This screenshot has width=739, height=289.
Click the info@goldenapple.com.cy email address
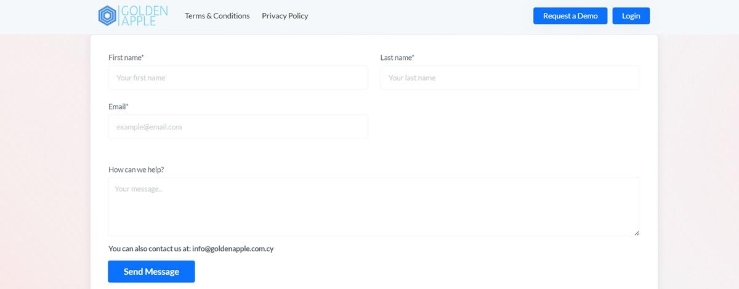[233, 249]
